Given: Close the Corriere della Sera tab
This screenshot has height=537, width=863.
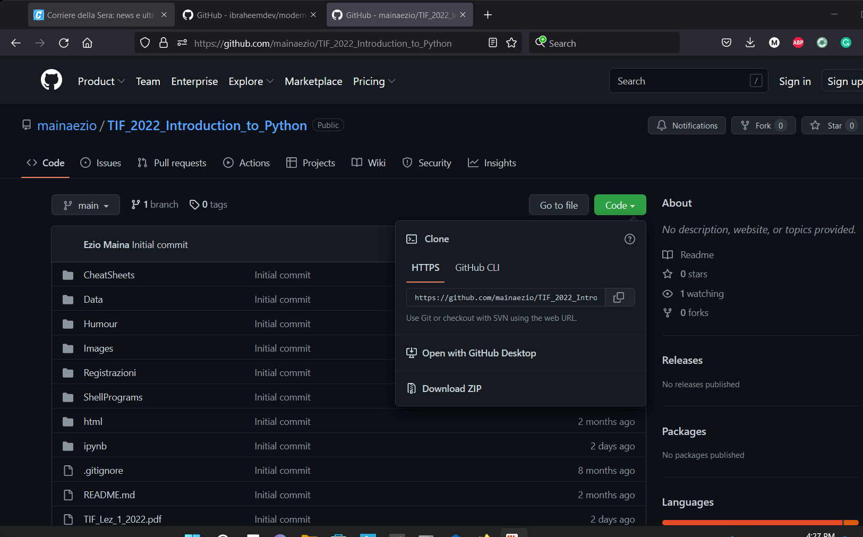Looking at the screenshot, I should click(164, 15).
